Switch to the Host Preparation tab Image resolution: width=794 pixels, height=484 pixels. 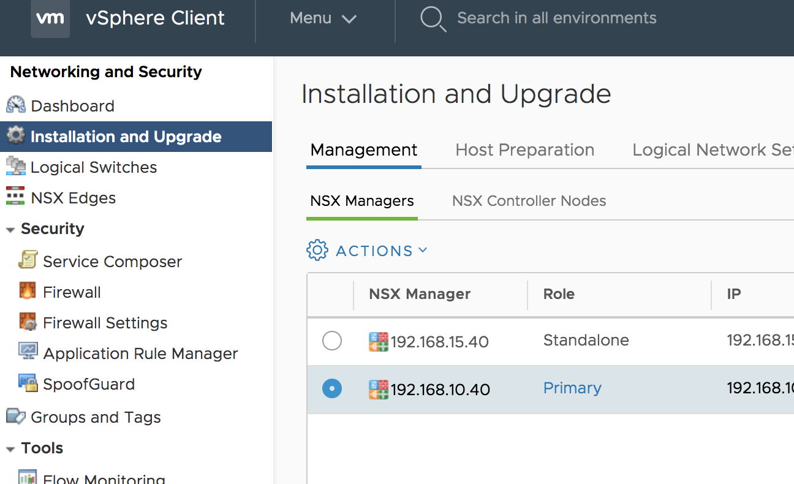coord(524,149)
